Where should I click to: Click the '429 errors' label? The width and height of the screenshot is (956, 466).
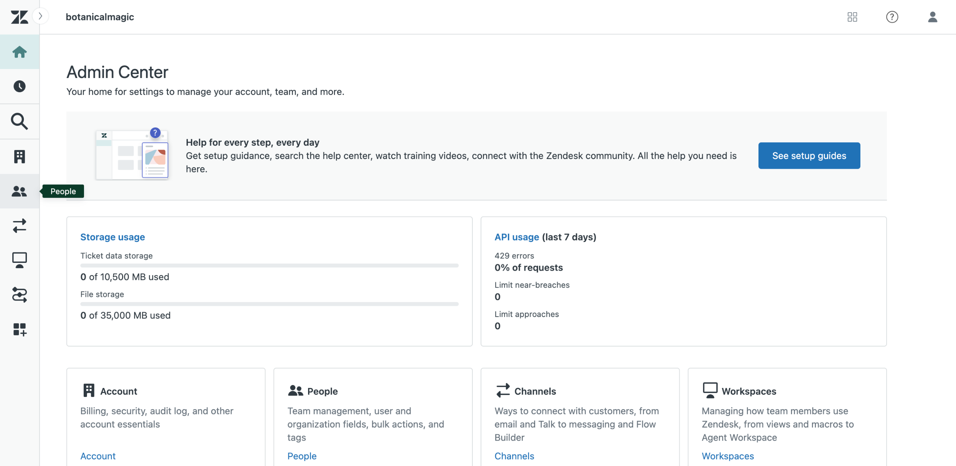(x=514, y=256)
